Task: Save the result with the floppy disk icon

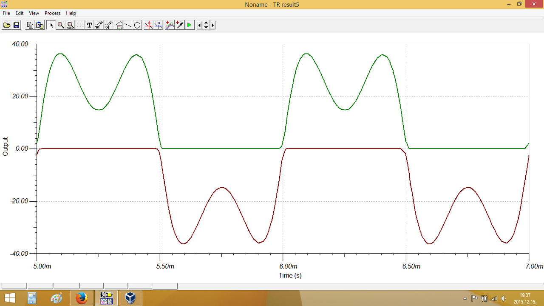Action: tap(16, 25)
